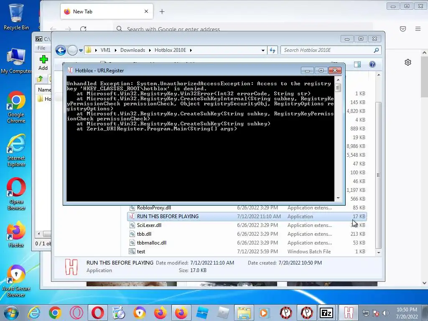Switch to the Hotblox taskbar button
Screen dimensions: 428x321
(x=349, y=313)
